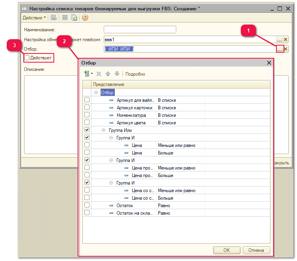Viewport: 297px width, 261px height.
Task: Open selection via ellipsis button of ввв1 field
Action: tap(280, 40)
